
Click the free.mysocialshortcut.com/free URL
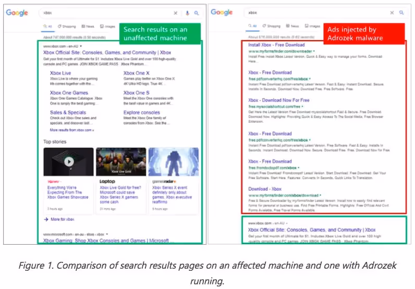click(x=274, y=107)
